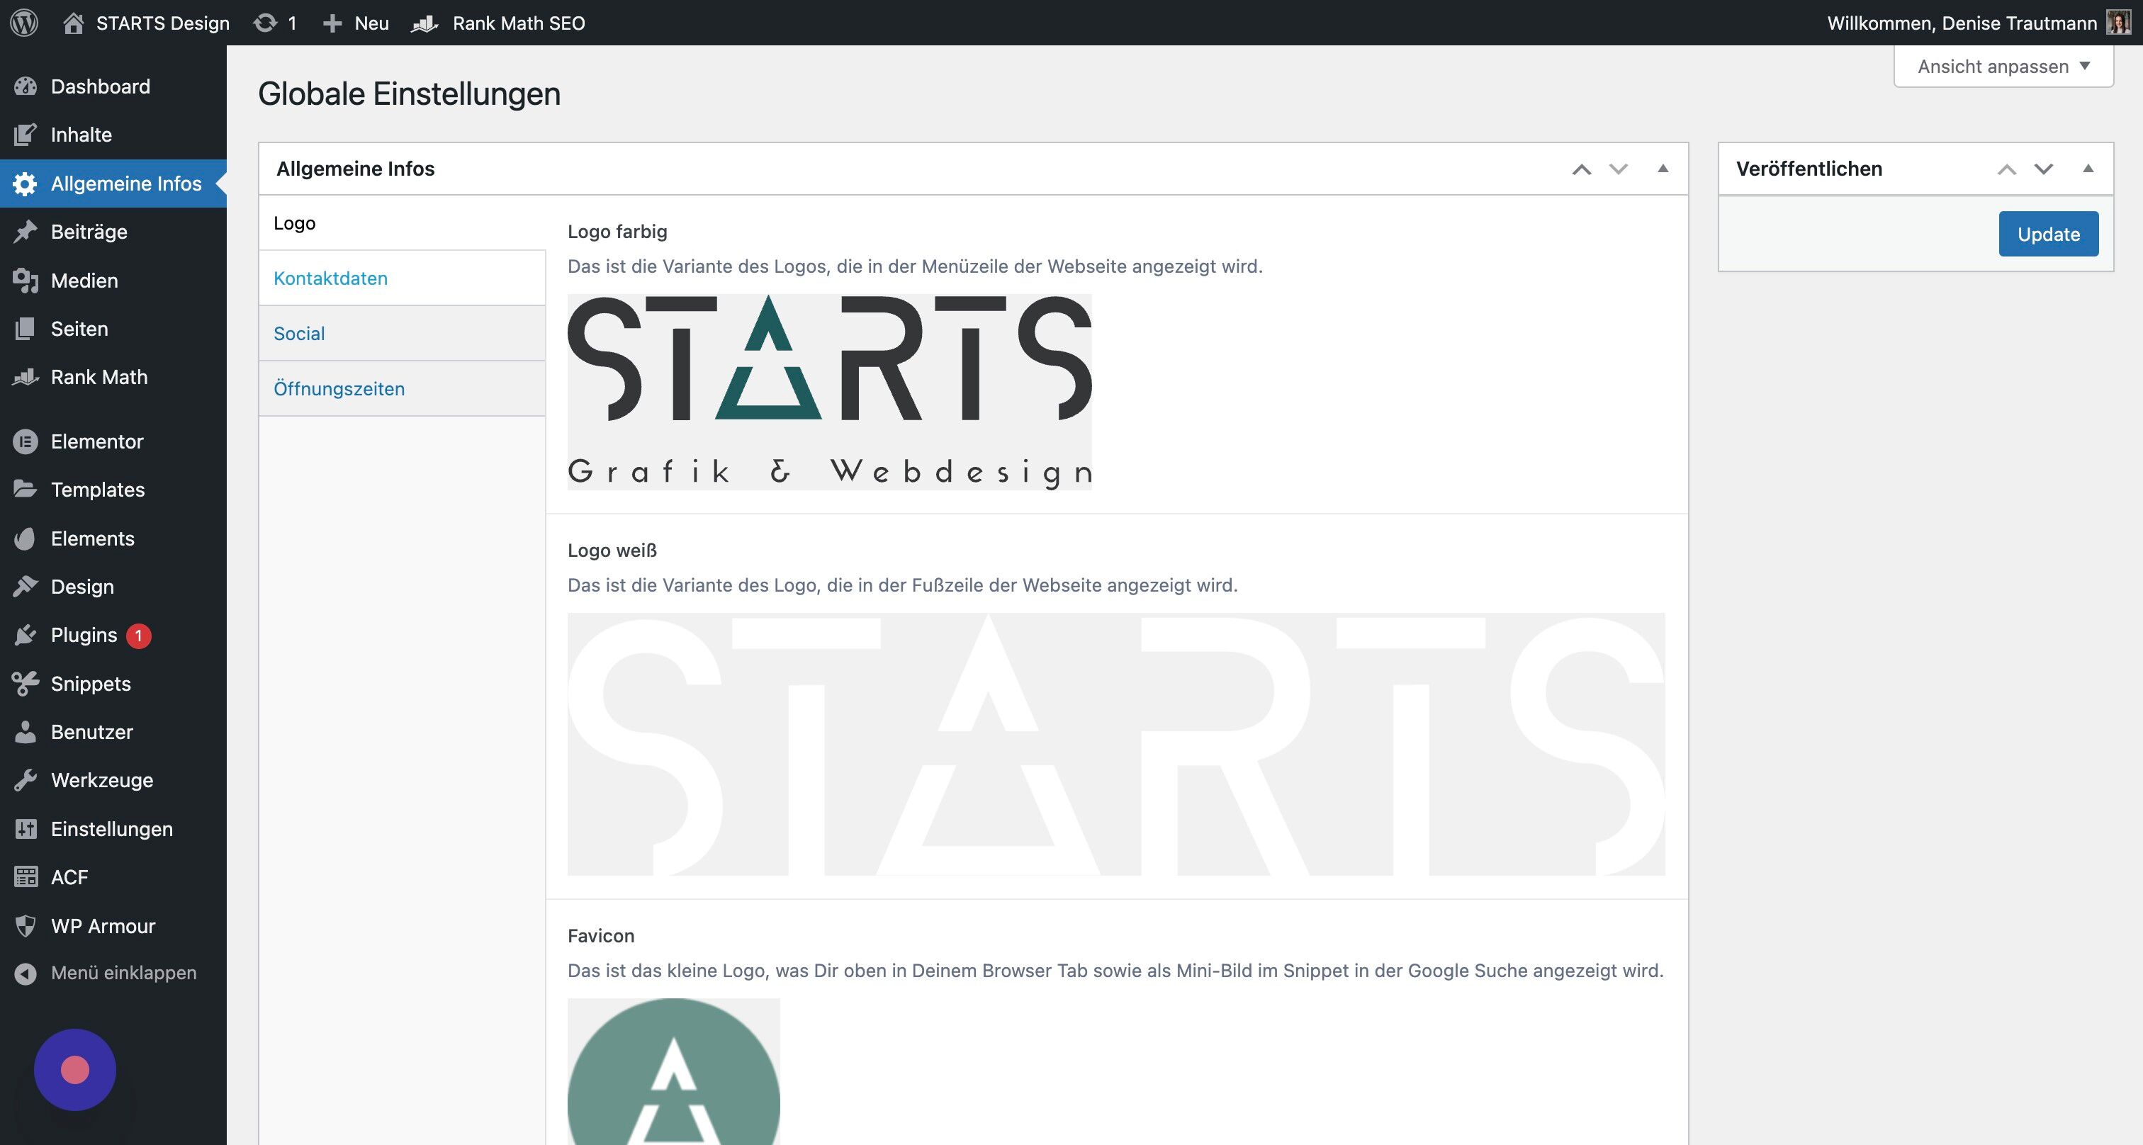
Task: Click the WP Armour shield icon
Action: point(26,926)
